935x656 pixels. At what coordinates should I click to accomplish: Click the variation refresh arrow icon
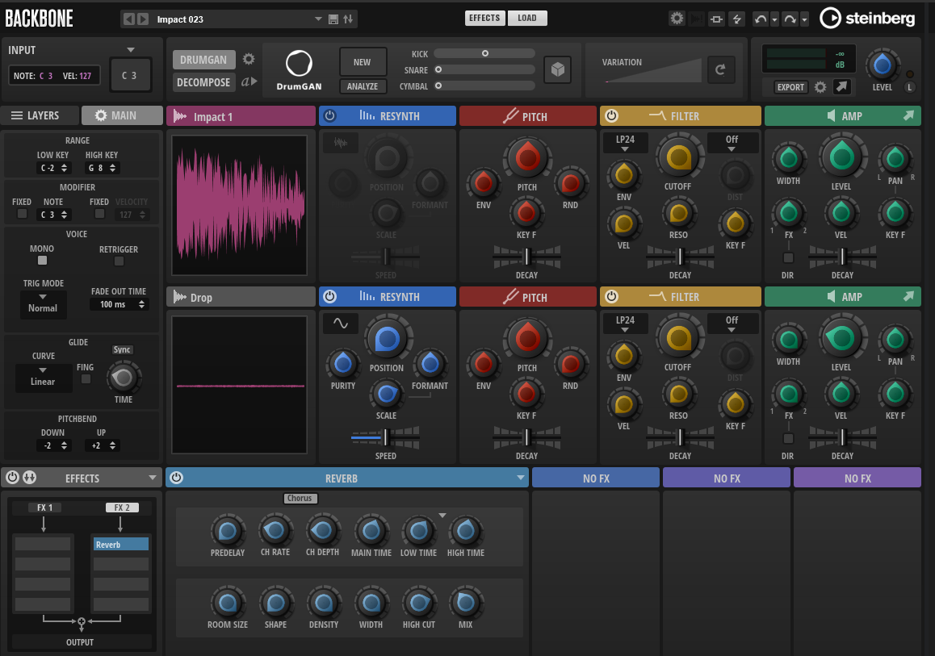720,70
